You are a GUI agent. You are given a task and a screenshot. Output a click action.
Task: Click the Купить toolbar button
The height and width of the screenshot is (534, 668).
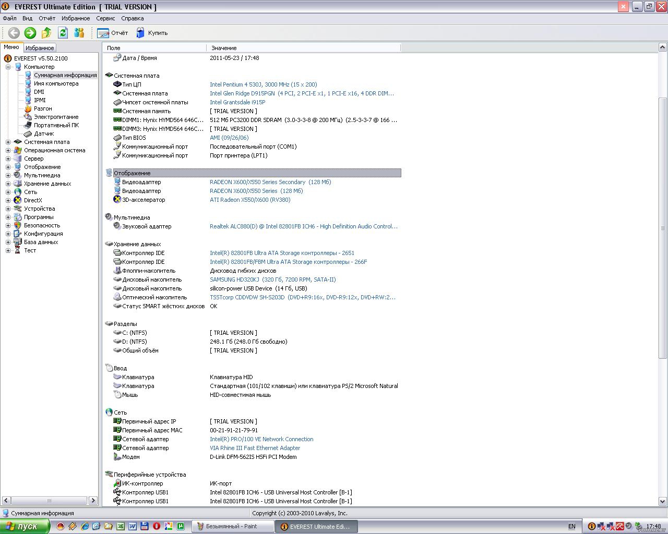[x=152, y=33]
